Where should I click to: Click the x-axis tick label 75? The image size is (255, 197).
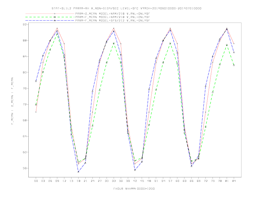[x=213, y=181]
